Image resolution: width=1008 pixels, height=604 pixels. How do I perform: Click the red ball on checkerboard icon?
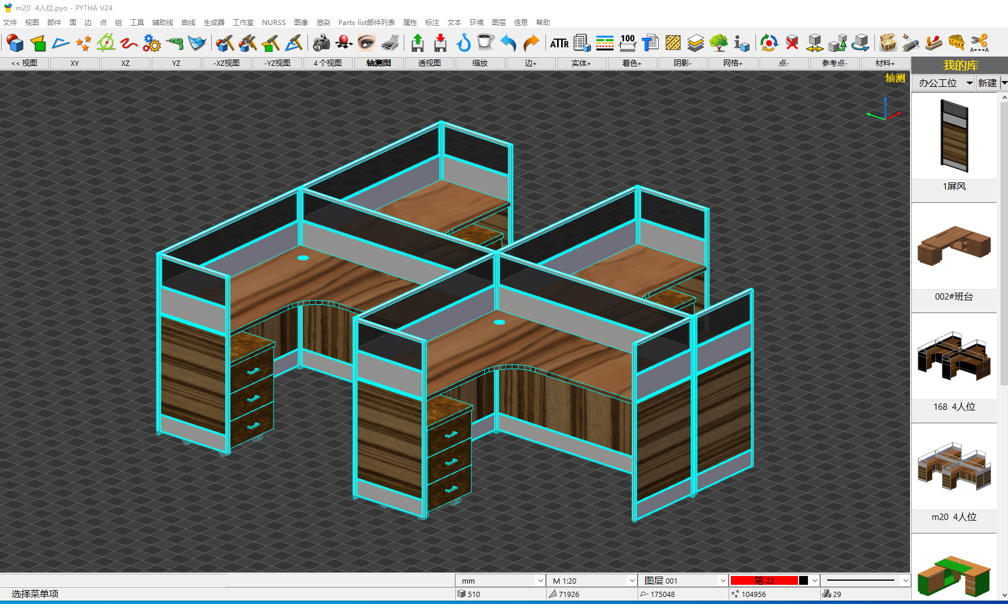click(344, 43)
